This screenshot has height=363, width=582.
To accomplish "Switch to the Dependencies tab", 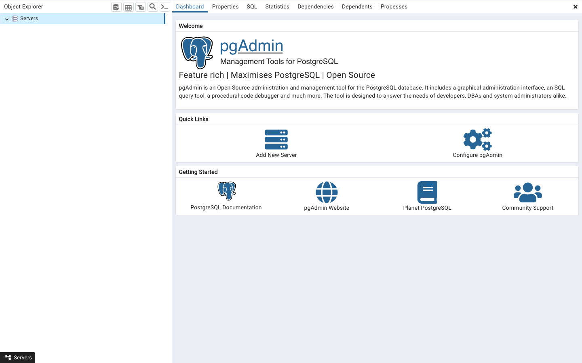I will pos(316,6).
